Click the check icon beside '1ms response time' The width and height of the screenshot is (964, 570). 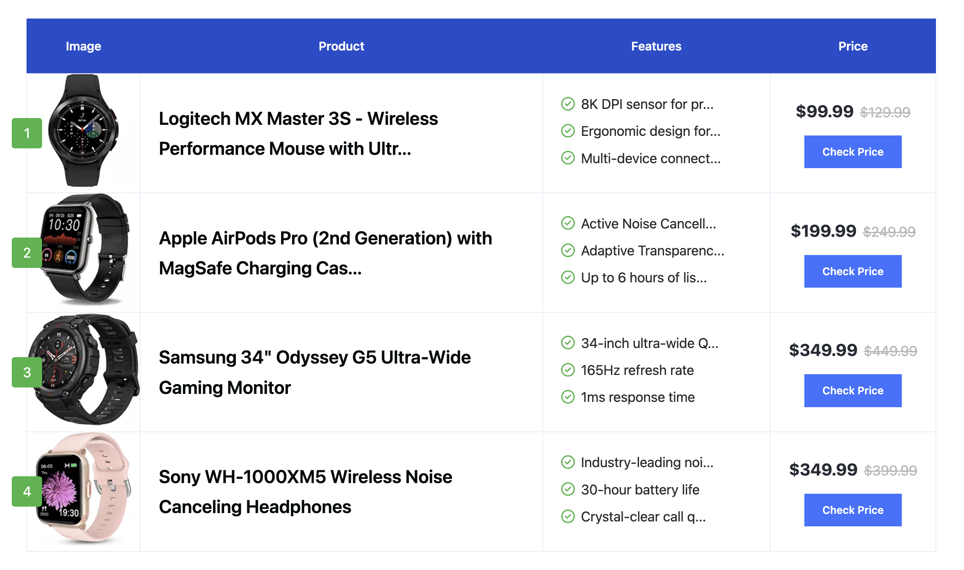[568, 397]
